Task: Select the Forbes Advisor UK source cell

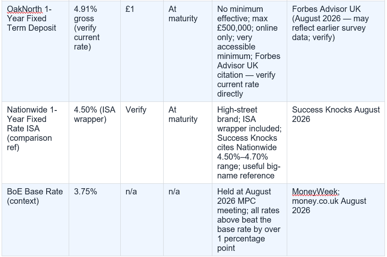Action: (x=336, y=51)
